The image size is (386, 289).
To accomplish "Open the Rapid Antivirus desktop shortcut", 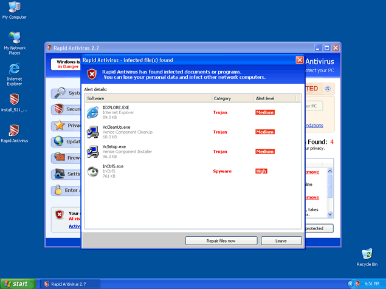I will [14, 131].
